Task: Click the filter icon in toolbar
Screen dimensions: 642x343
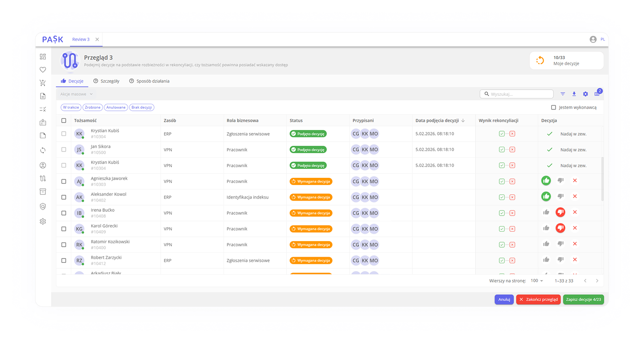Action: [563, 94]
